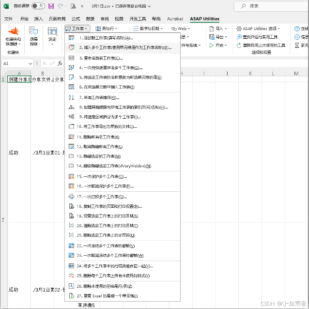Expand the 导出 dropdown
309x309 pixels.
pos(218,37)
